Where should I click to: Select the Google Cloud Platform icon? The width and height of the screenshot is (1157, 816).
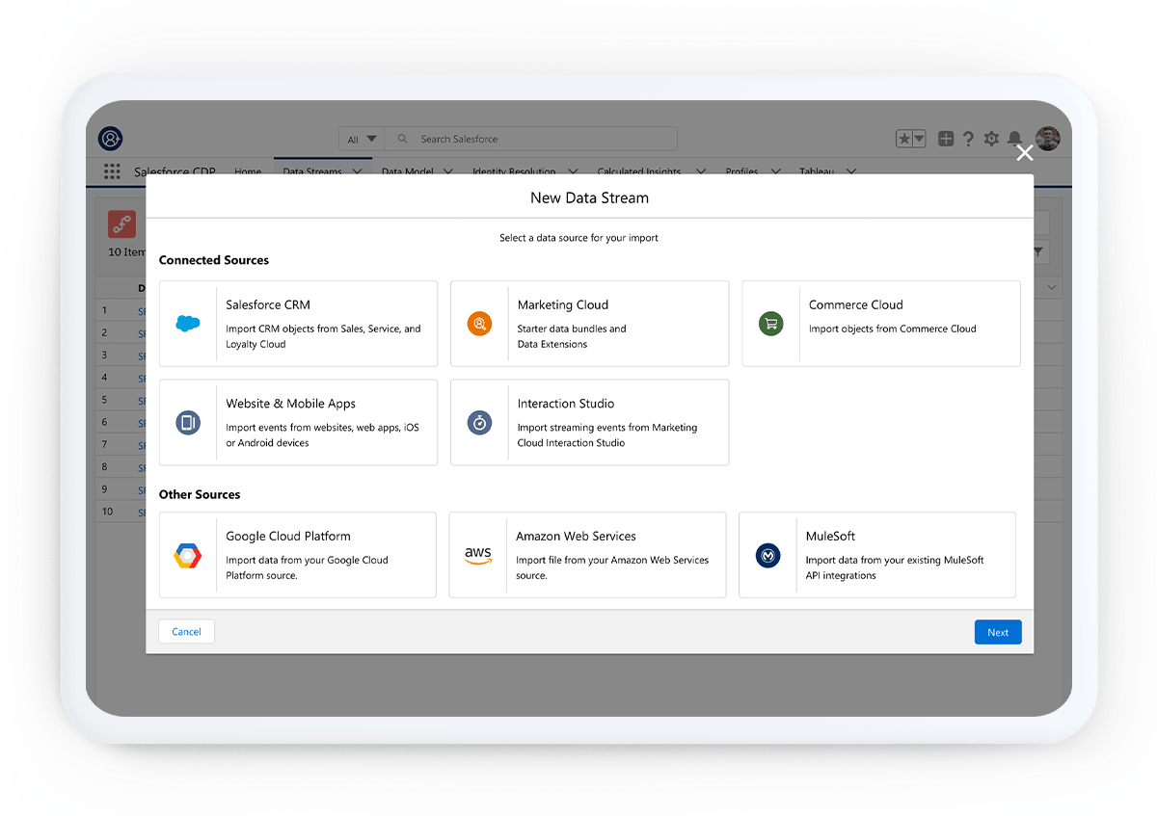tap(189, 555)
